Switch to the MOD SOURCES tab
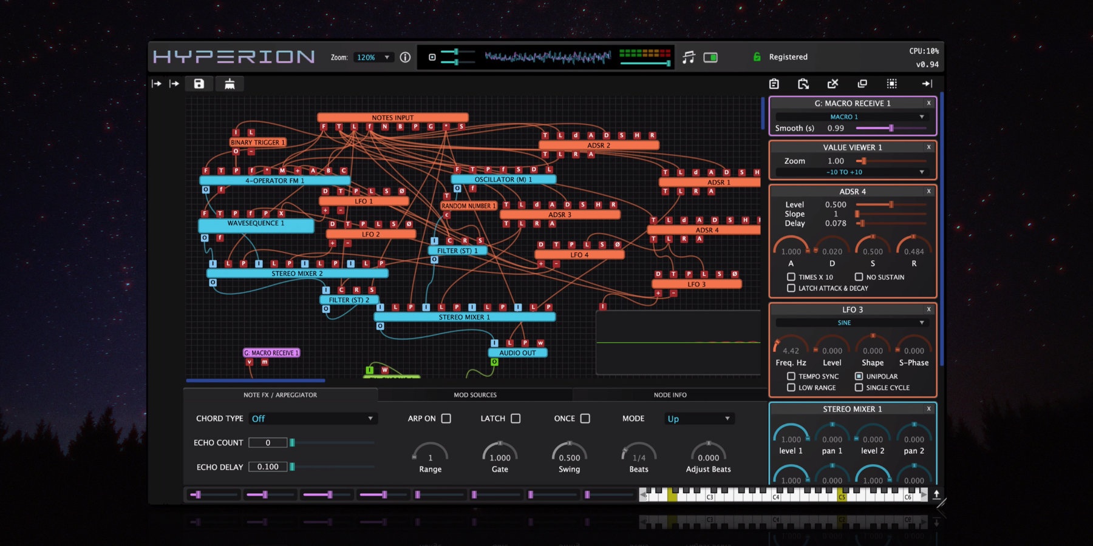Image resolution: width=1093 pixels, height=546 pixels. coord(475,395)
